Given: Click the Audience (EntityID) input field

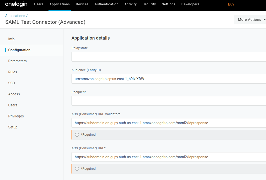Looking at the screenshot, I should 169,79.
